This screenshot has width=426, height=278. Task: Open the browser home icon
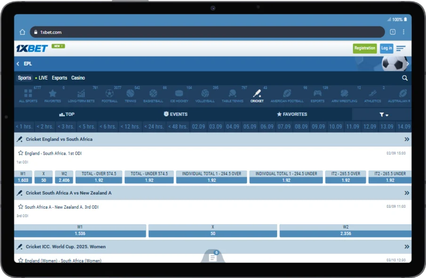point(23,32)
